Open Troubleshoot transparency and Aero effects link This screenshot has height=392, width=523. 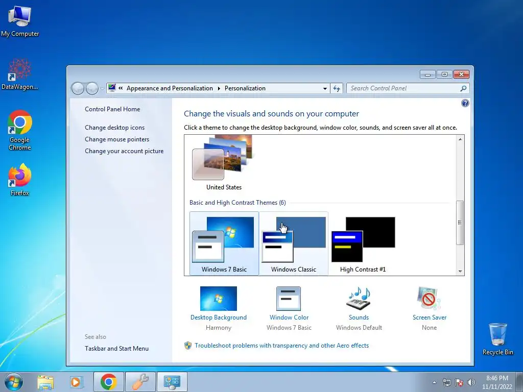(281, 346)
